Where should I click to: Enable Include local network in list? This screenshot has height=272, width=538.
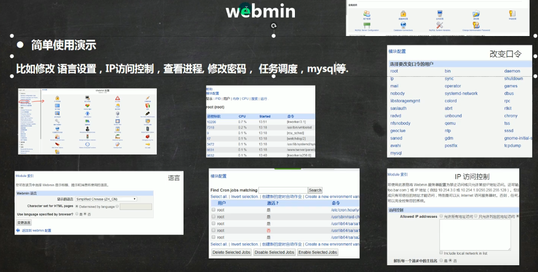pyautogui.click(x=441, y=253)
